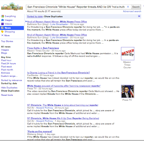Open White House Mix It Up article
Image resolution: width=144 pixels, height=141 pixels.
[x=63, y=118]
